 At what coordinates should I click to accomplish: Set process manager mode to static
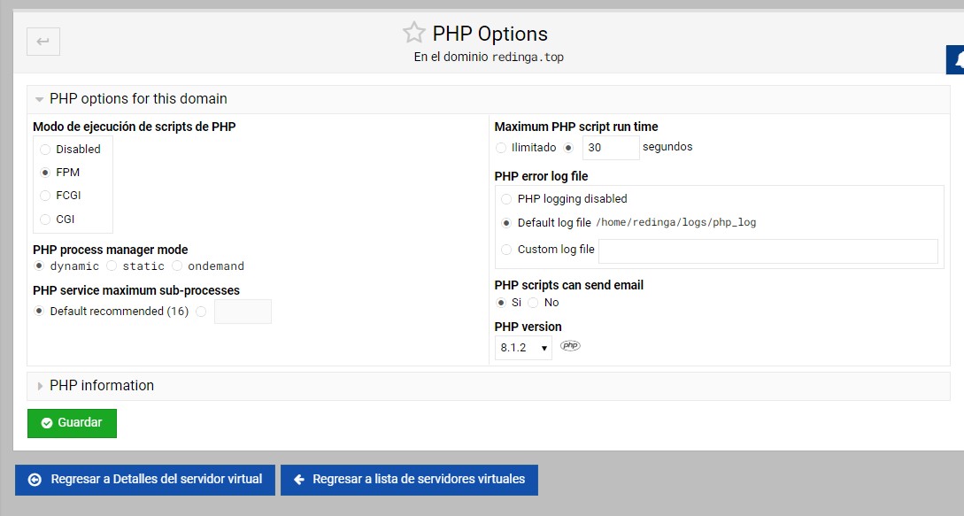coord(112,266)
